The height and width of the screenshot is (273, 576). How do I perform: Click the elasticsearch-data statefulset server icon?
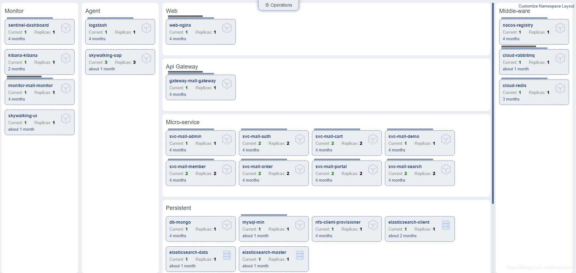[x=227, y=255]
